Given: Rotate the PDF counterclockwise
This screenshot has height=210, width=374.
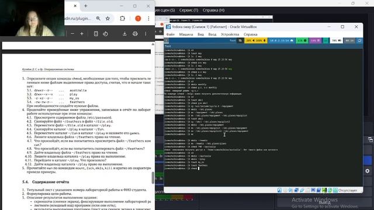Looking at the screenshot, I should [105, 34].
